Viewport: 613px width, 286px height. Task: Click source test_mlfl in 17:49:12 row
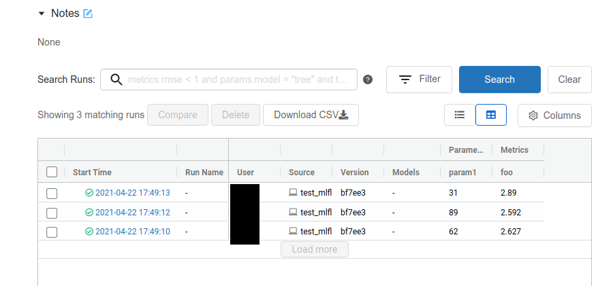point(316,212)
